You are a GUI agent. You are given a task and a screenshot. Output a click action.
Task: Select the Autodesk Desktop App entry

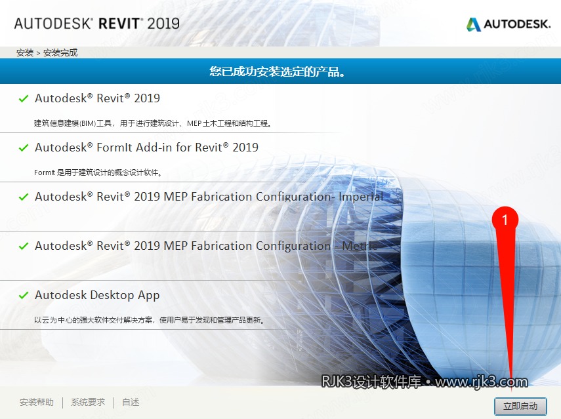coord(97,295)
